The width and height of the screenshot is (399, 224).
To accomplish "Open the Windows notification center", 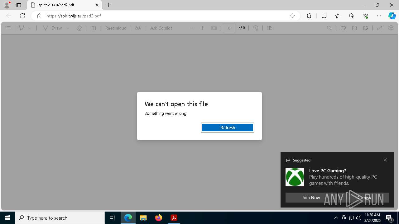I will pyautogui.click(x=389, y=218).
